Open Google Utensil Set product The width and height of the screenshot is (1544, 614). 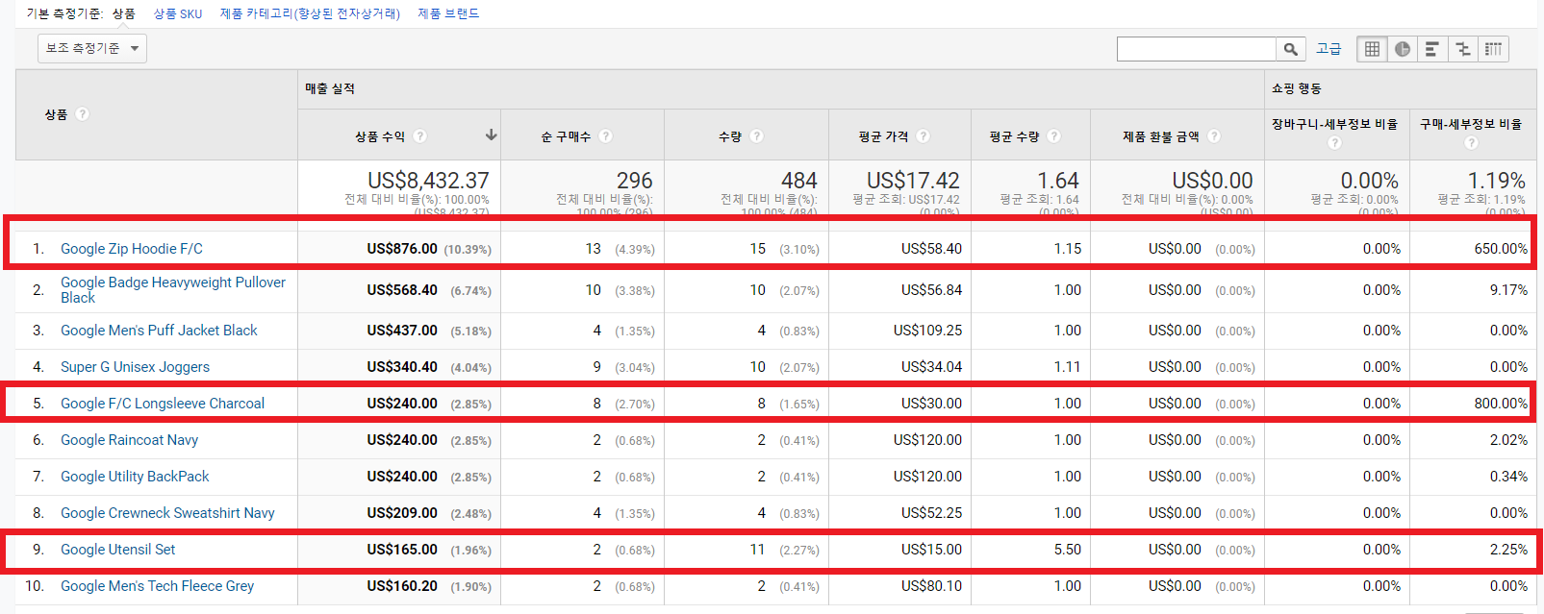tap(118, 550)
